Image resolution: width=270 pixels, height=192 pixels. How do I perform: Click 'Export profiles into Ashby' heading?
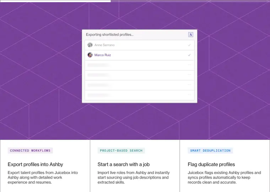[x=35, y=164]
